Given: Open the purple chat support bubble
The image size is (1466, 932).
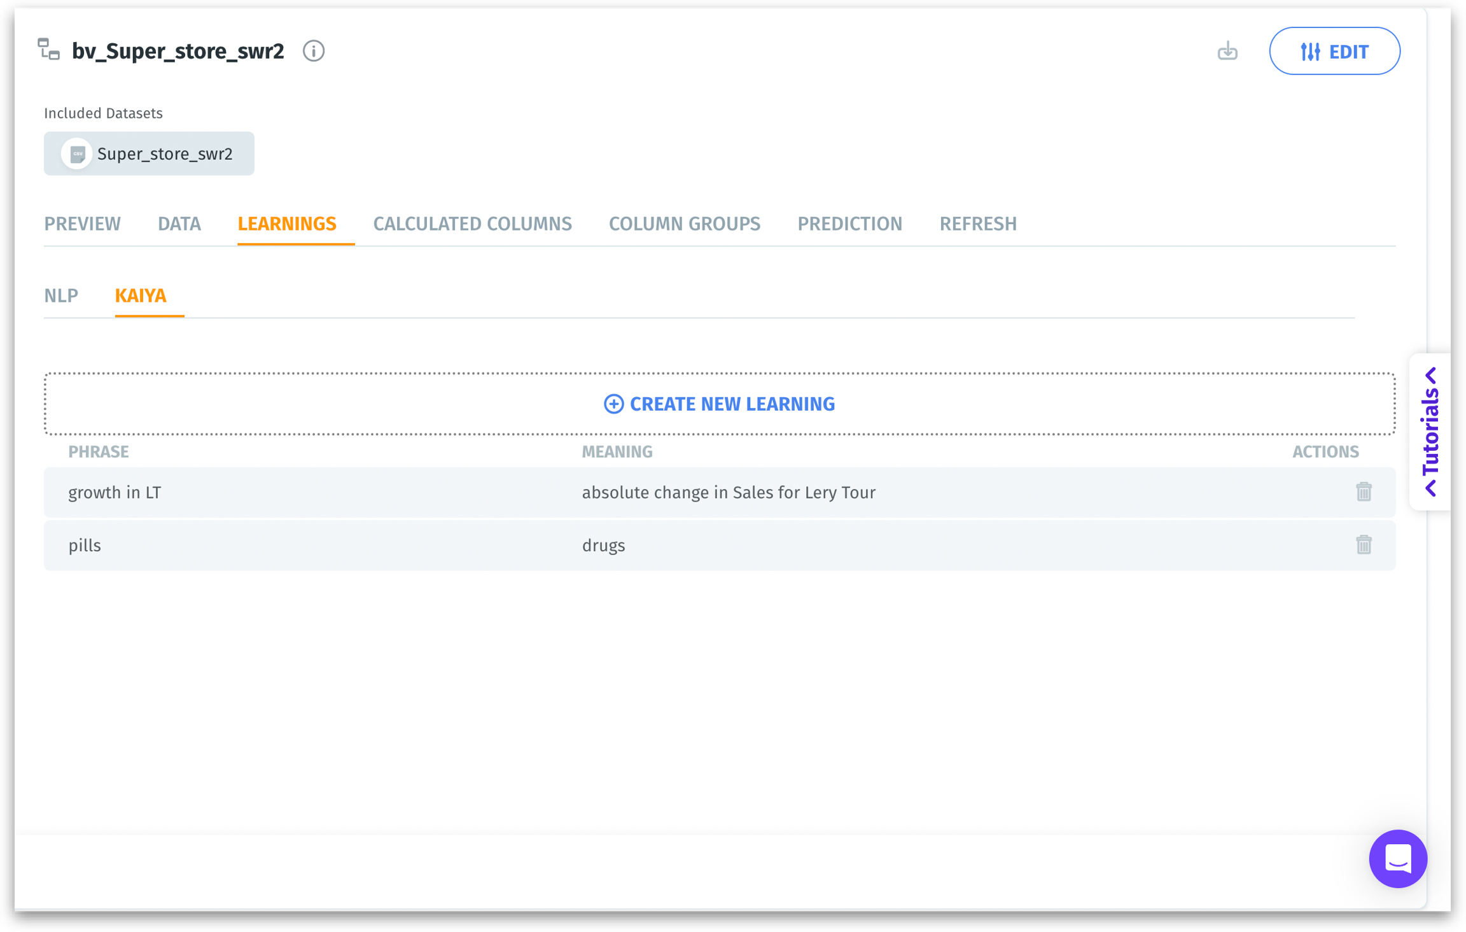Looking at the screenshot, I should click(1397, 858).
